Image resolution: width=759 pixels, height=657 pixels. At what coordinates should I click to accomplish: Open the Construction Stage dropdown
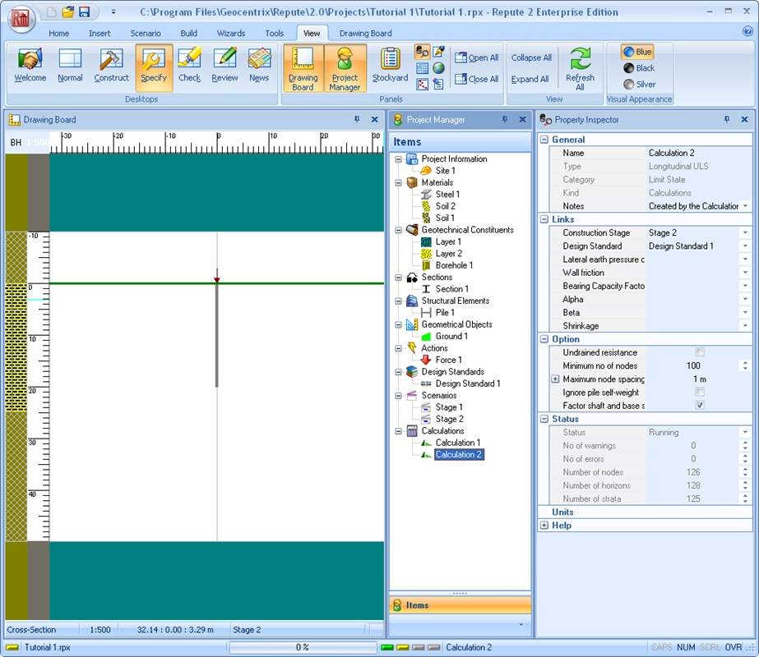point(745,232)
